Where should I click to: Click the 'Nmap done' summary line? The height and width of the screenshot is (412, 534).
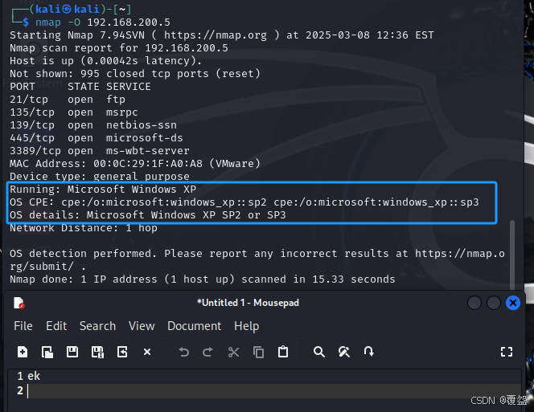click(203, 279)
